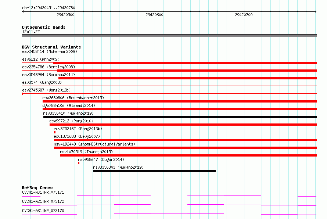Open the esv3548964 (Boomsma2014) variant label
Image resolution: width=327 pixels, height=219 pixels.
click(48, 75)
